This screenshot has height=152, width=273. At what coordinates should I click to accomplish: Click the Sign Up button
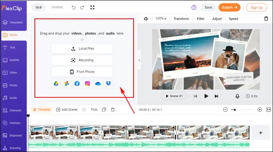[x=257, y=8]
